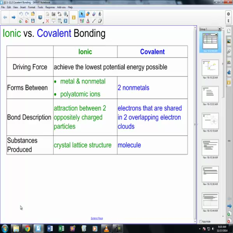Click the page area vertical scrollbar
The image size is (233, 233).
click(195, 124)
